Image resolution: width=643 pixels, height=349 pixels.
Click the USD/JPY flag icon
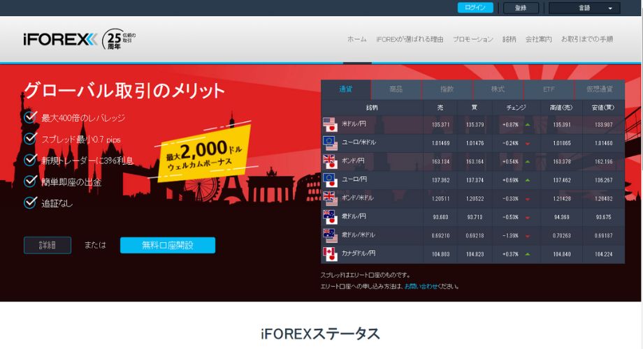[330, 124]
